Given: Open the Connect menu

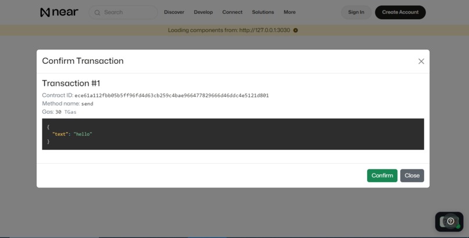Looking at the screenshot, I should pyautogui.click(x=232, y=12).
